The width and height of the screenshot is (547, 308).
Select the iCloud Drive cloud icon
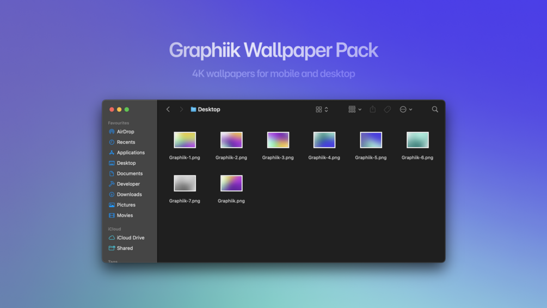[112, 238]
